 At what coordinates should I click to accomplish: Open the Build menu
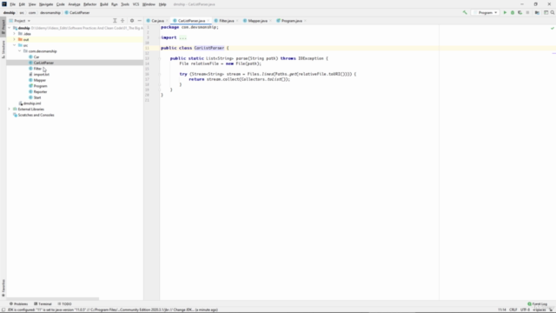104,4
